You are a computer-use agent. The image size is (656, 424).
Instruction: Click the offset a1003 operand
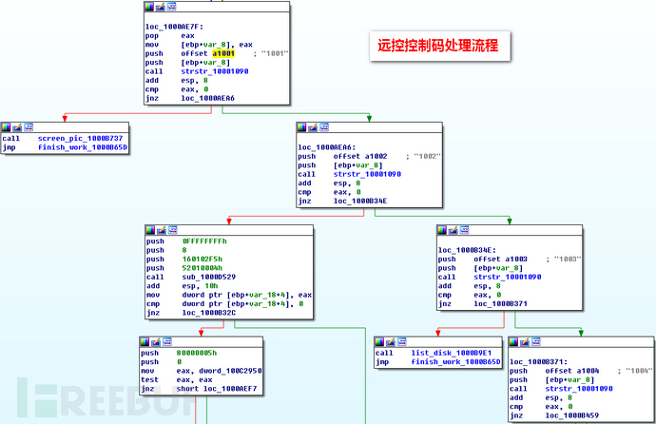click(500, 259)
